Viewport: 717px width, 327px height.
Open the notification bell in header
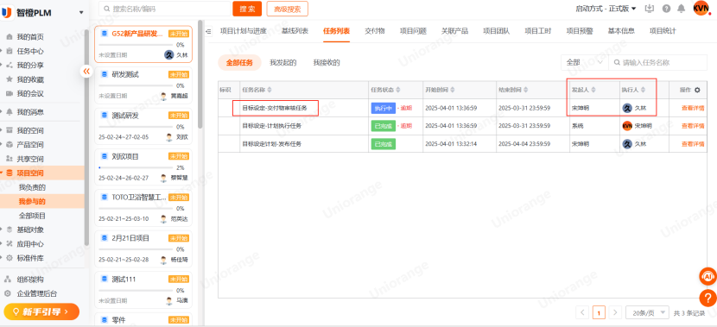[682, 9]
